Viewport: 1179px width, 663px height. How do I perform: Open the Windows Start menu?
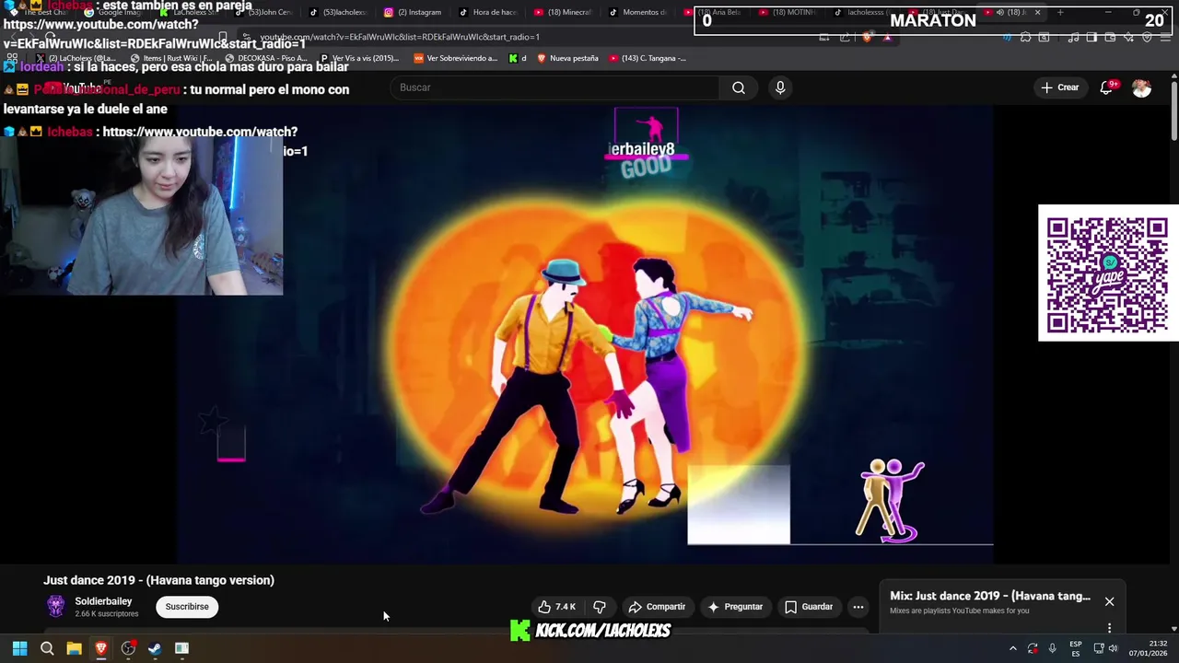point(19,648)
